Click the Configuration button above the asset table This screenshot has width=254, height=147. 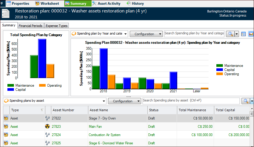tap(124, 101)
